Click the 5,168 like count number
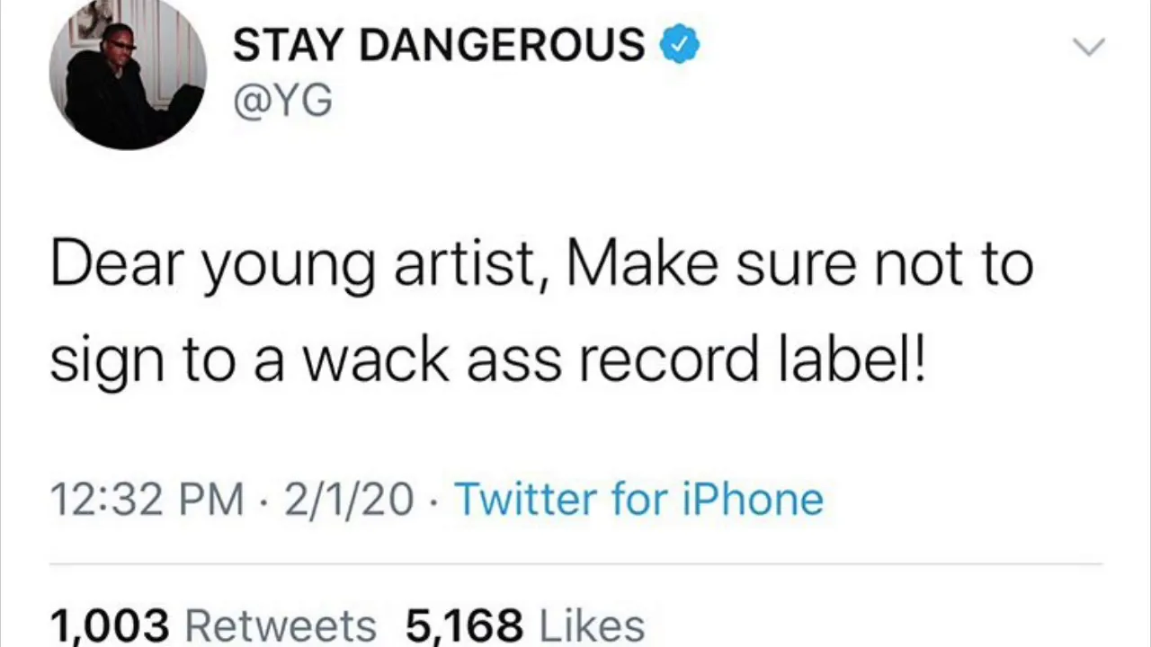This screenshot has width=1151, height=647. (464, 625)
